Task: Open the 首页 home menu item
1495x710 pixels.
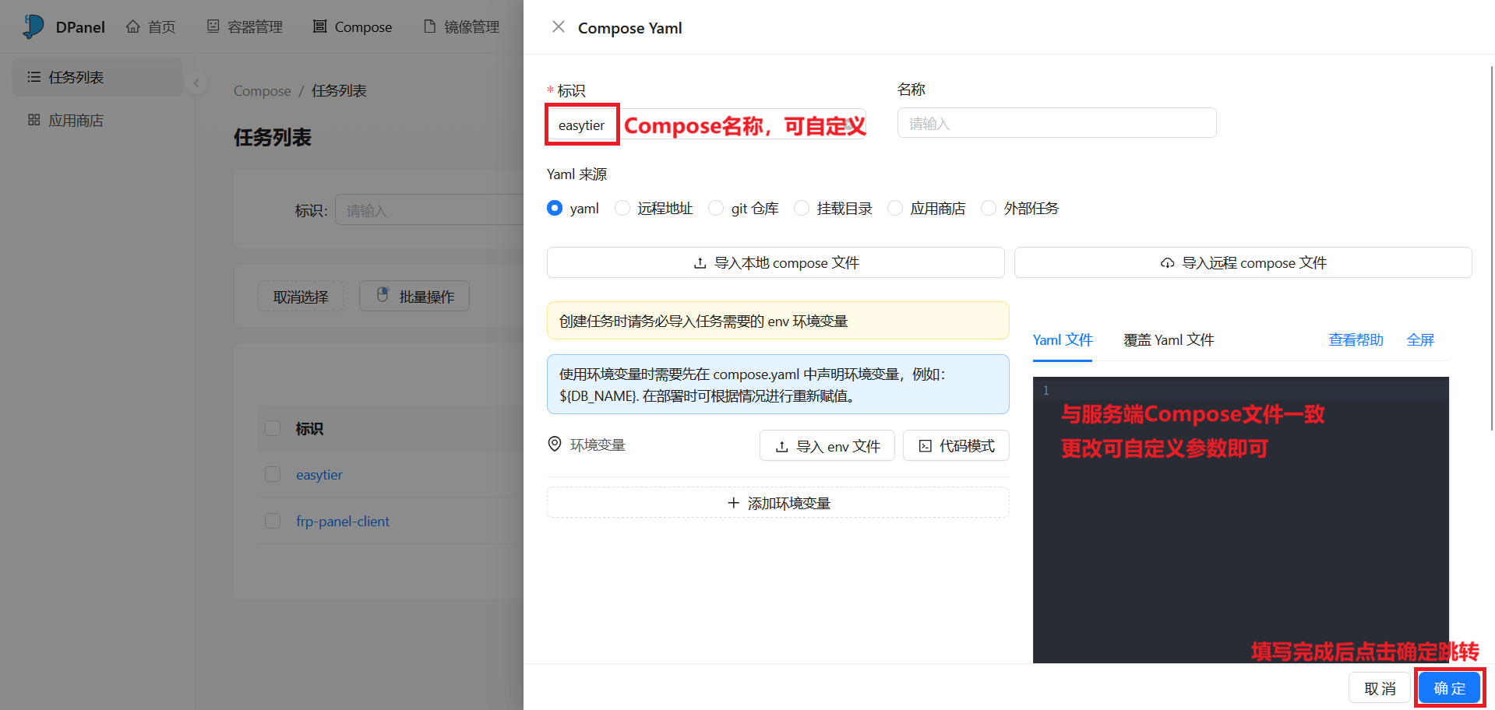Action: (151, 27)
